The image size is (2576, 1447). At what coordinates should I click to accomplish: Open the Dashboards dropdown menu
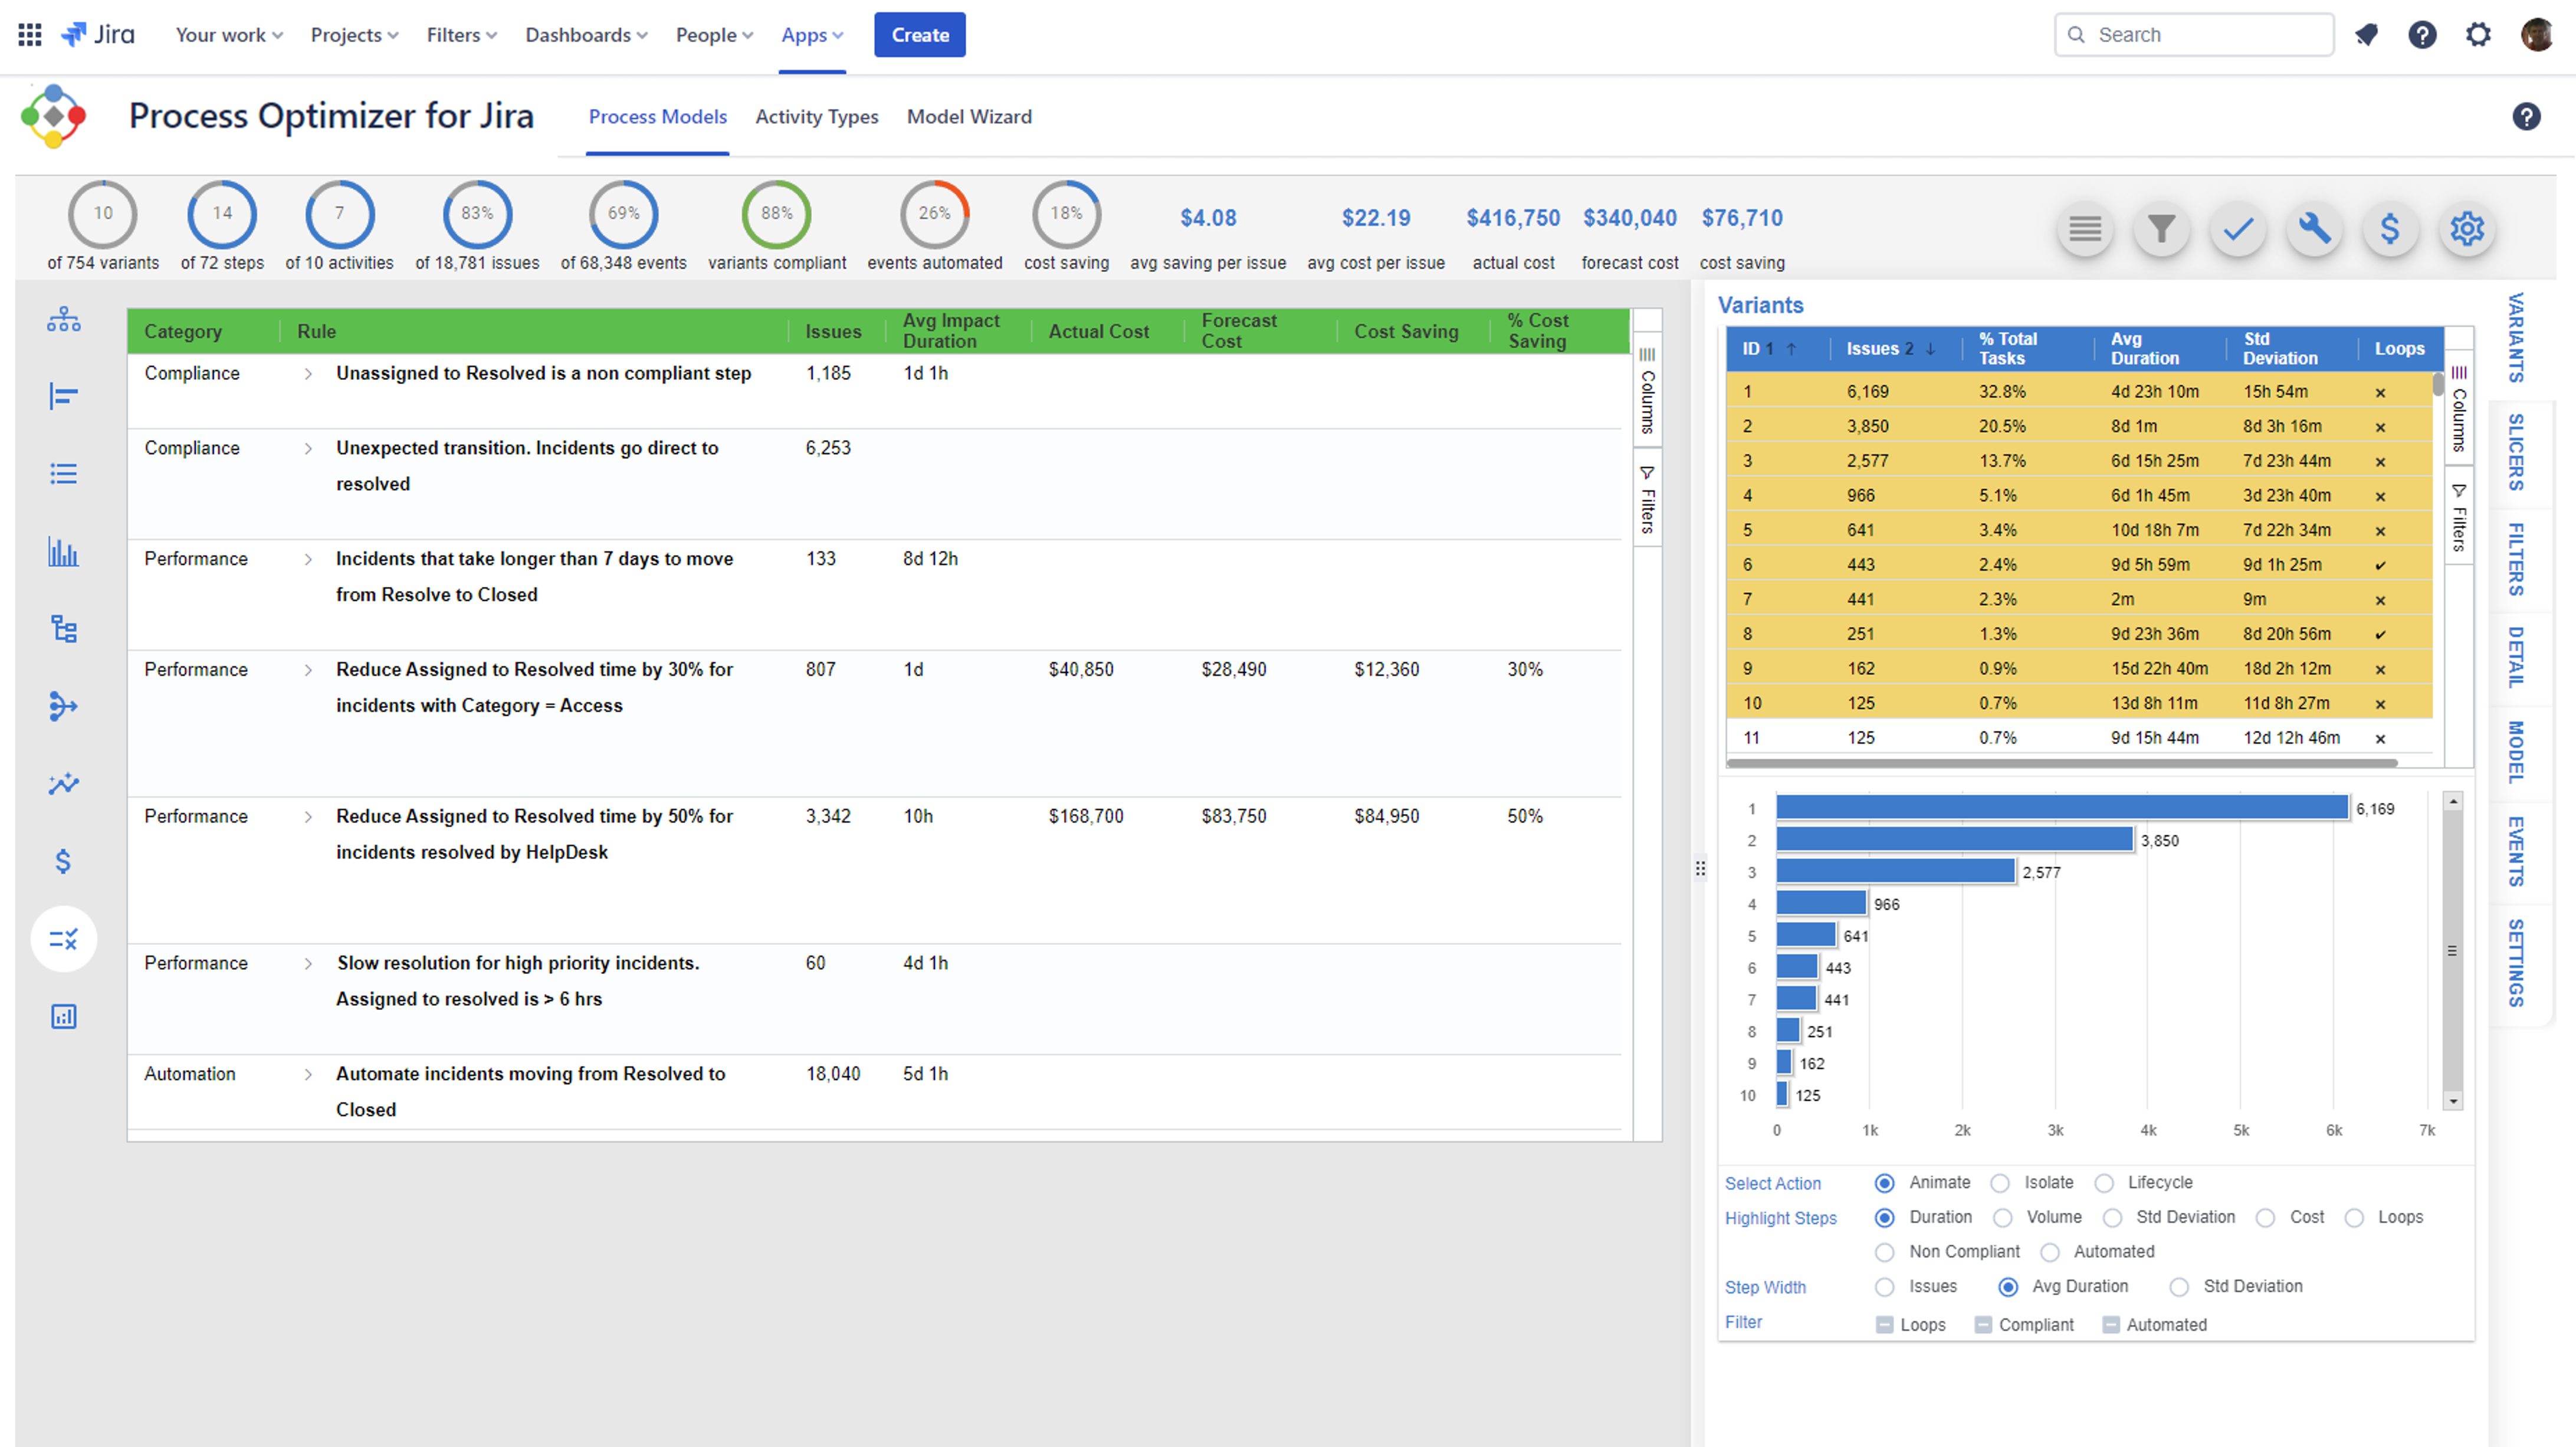(x=587, y=35)
